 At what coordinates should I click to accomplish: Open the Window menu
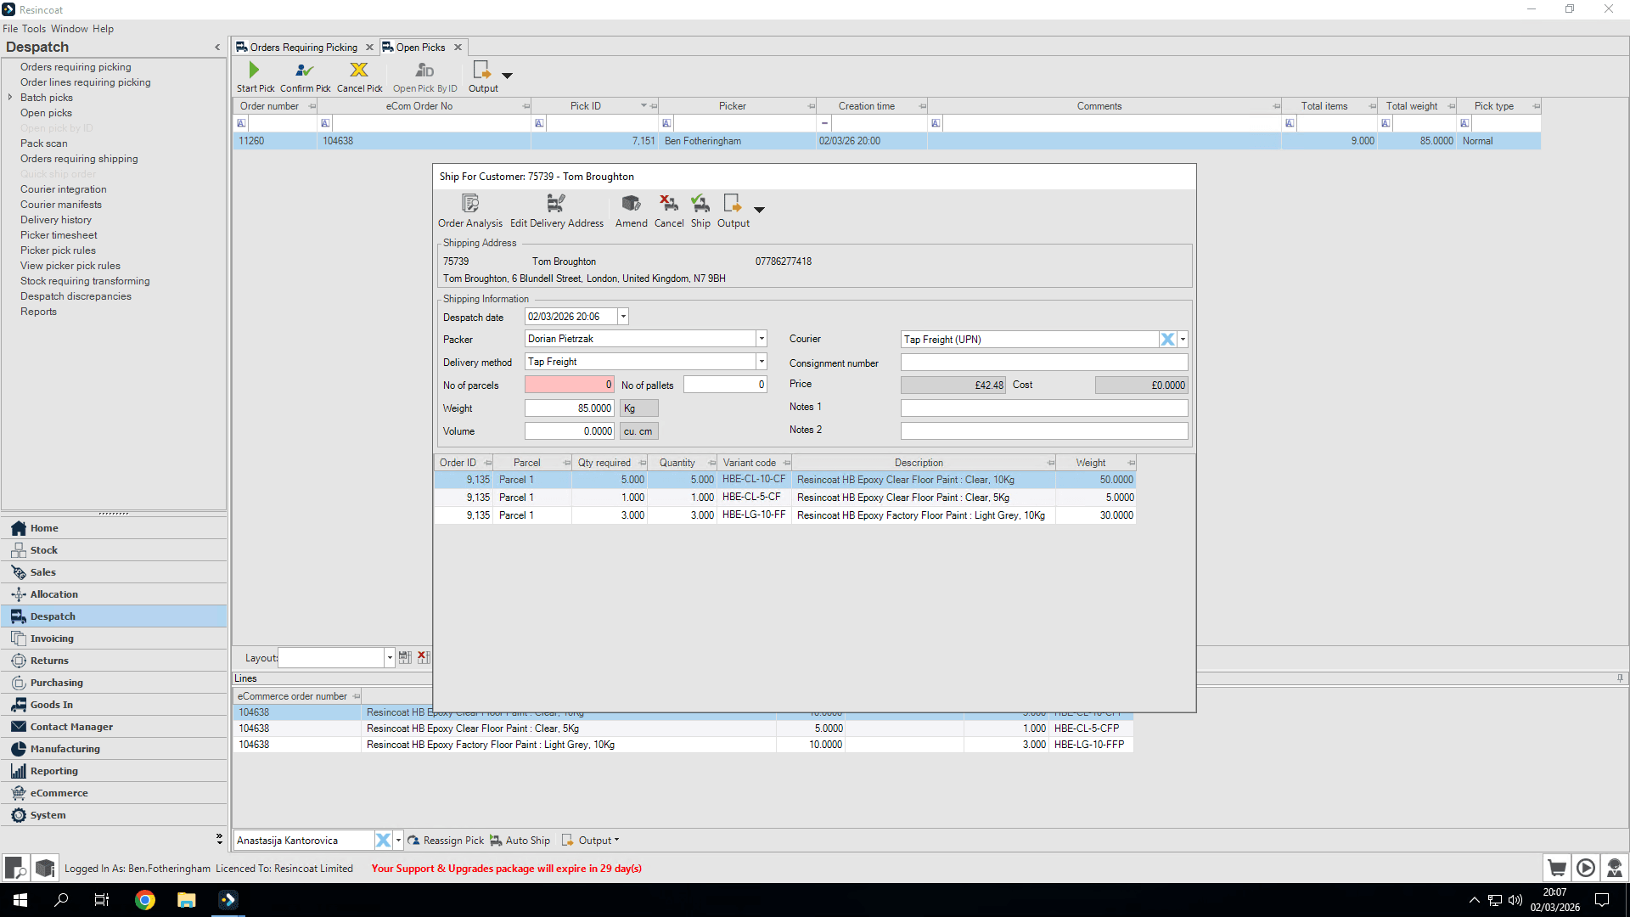point(70,29)
